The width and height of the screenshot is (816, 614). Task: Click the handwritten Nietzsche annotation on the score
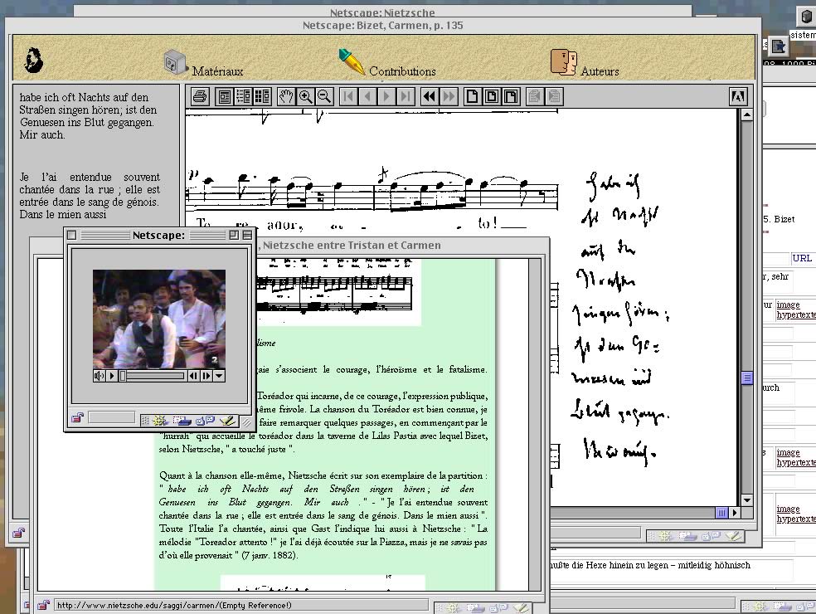619,318
